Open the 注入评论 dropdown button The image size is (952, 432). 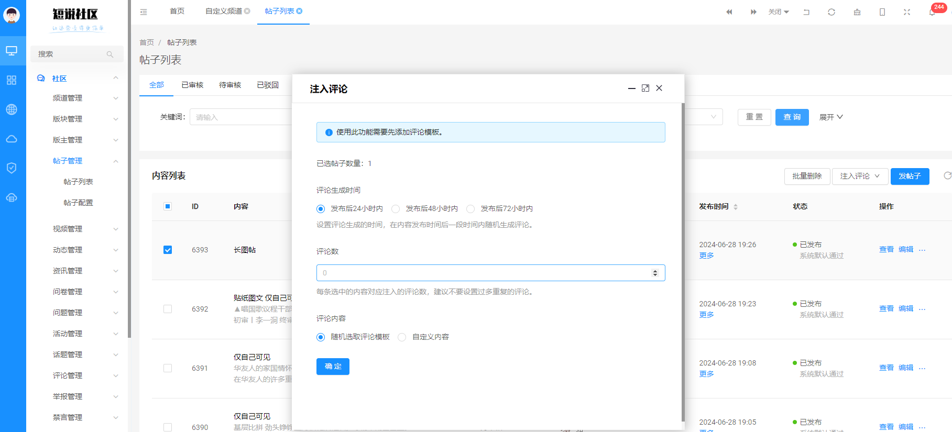pyautogui.click(x=860, y=176)
